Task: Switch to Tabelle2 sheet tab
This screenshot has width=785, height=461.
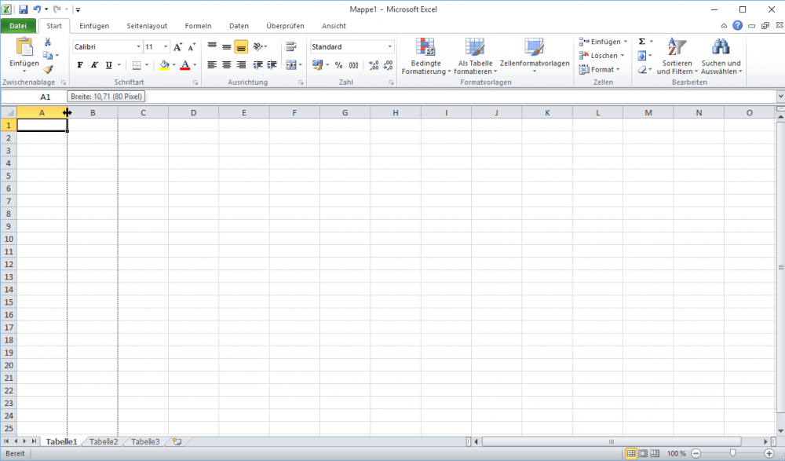Action: coord(104,441)
